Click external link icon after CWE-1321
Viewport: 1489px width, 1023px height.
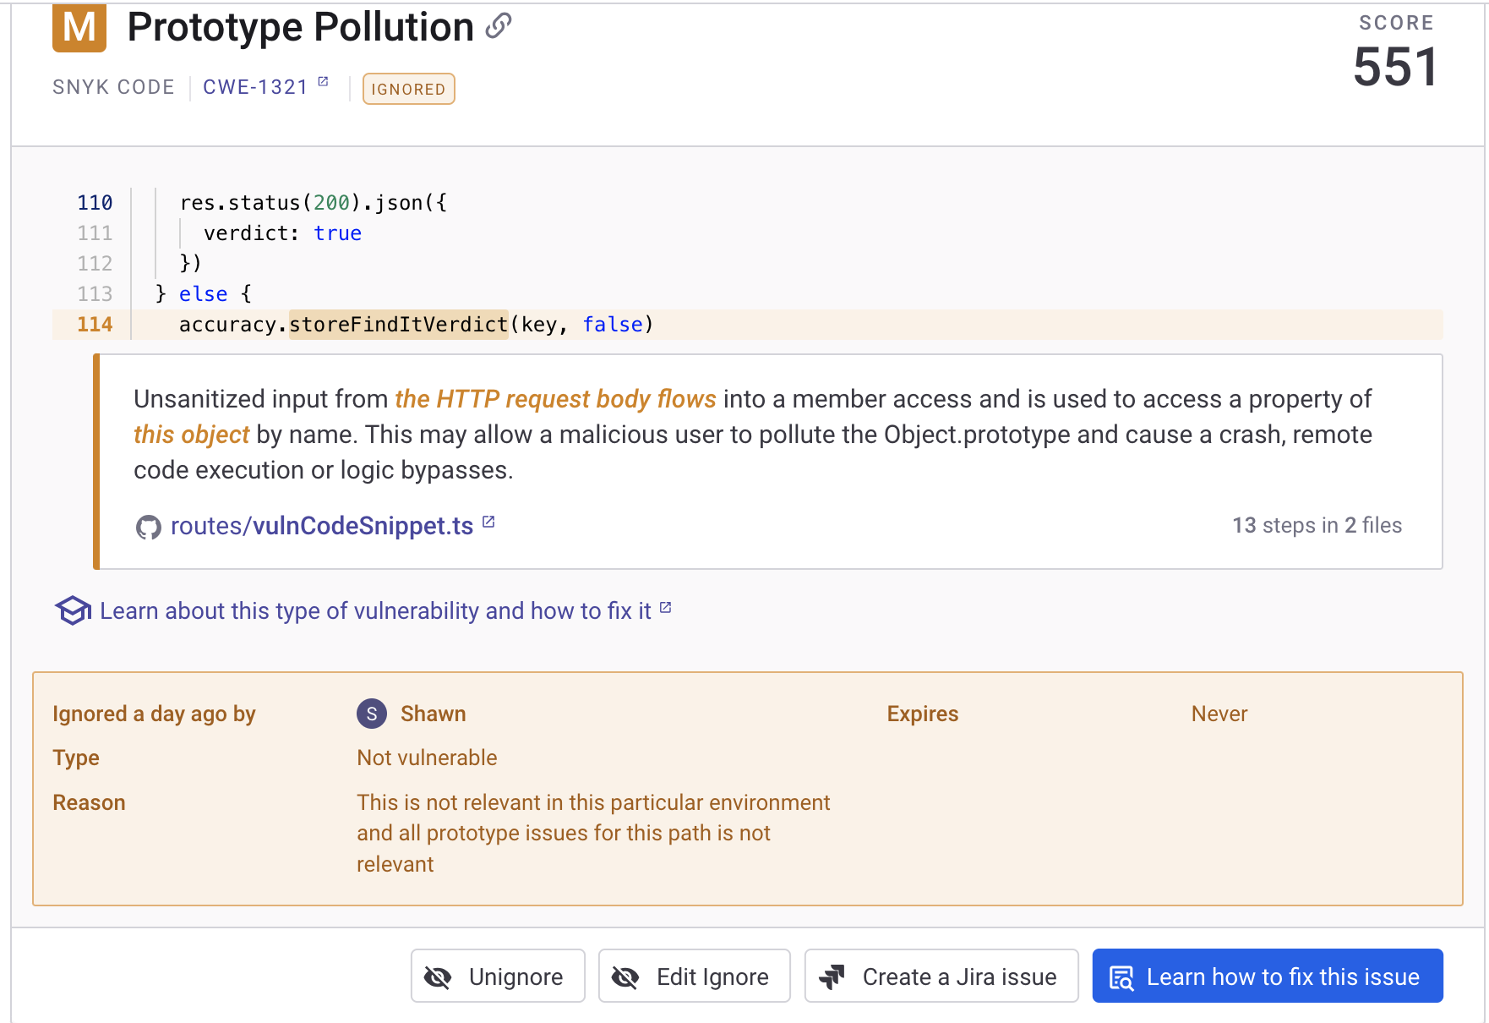(323, 82)
